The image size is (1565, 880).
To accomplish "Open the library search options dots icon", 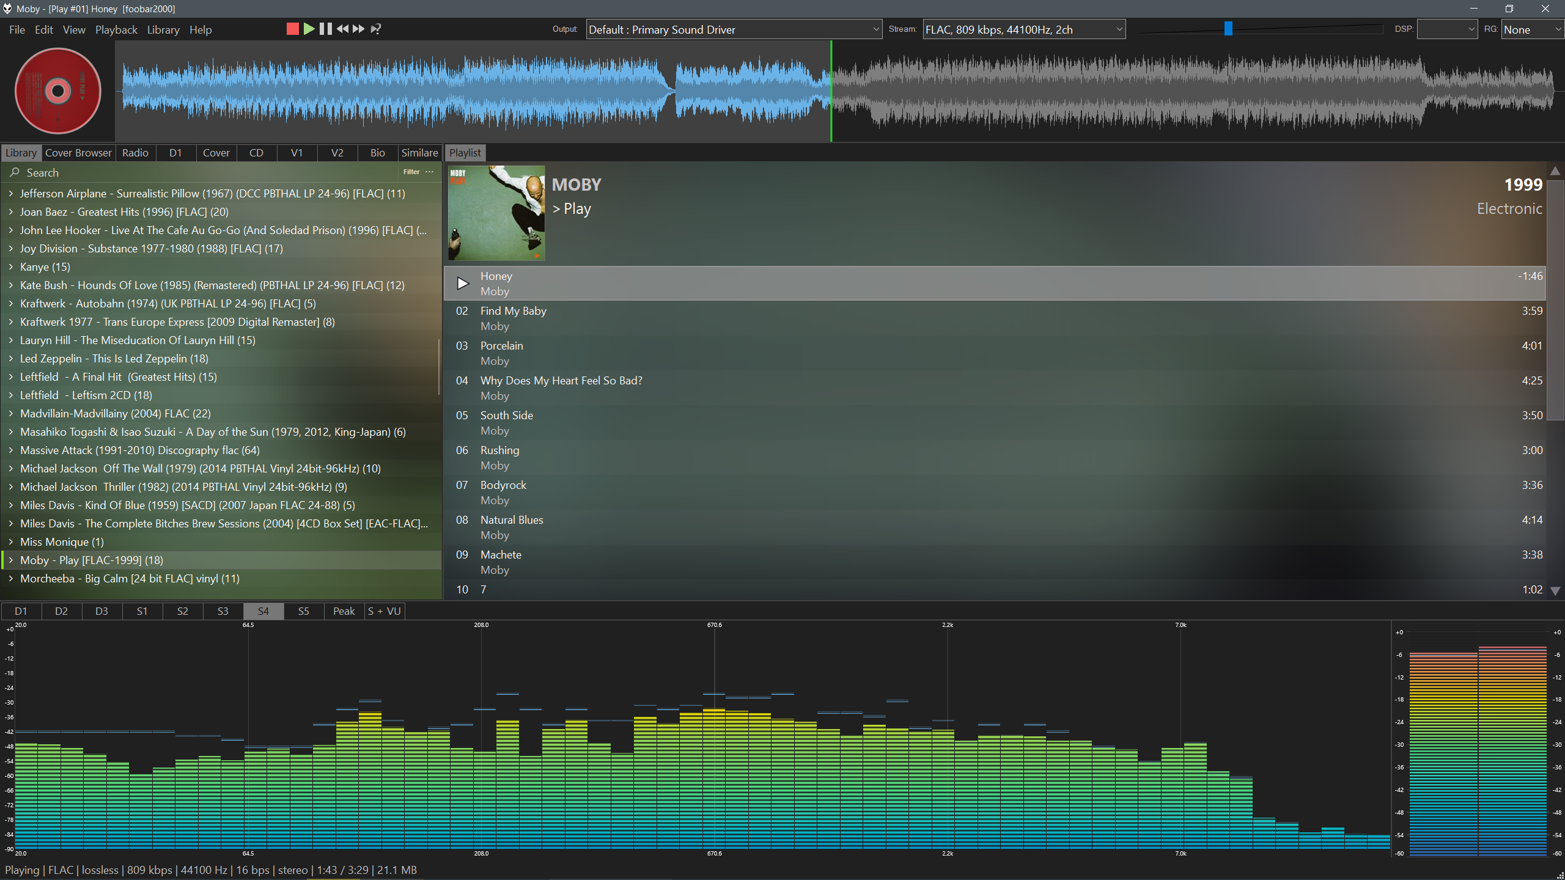I will pyautogui.click(x=430, y=172).
